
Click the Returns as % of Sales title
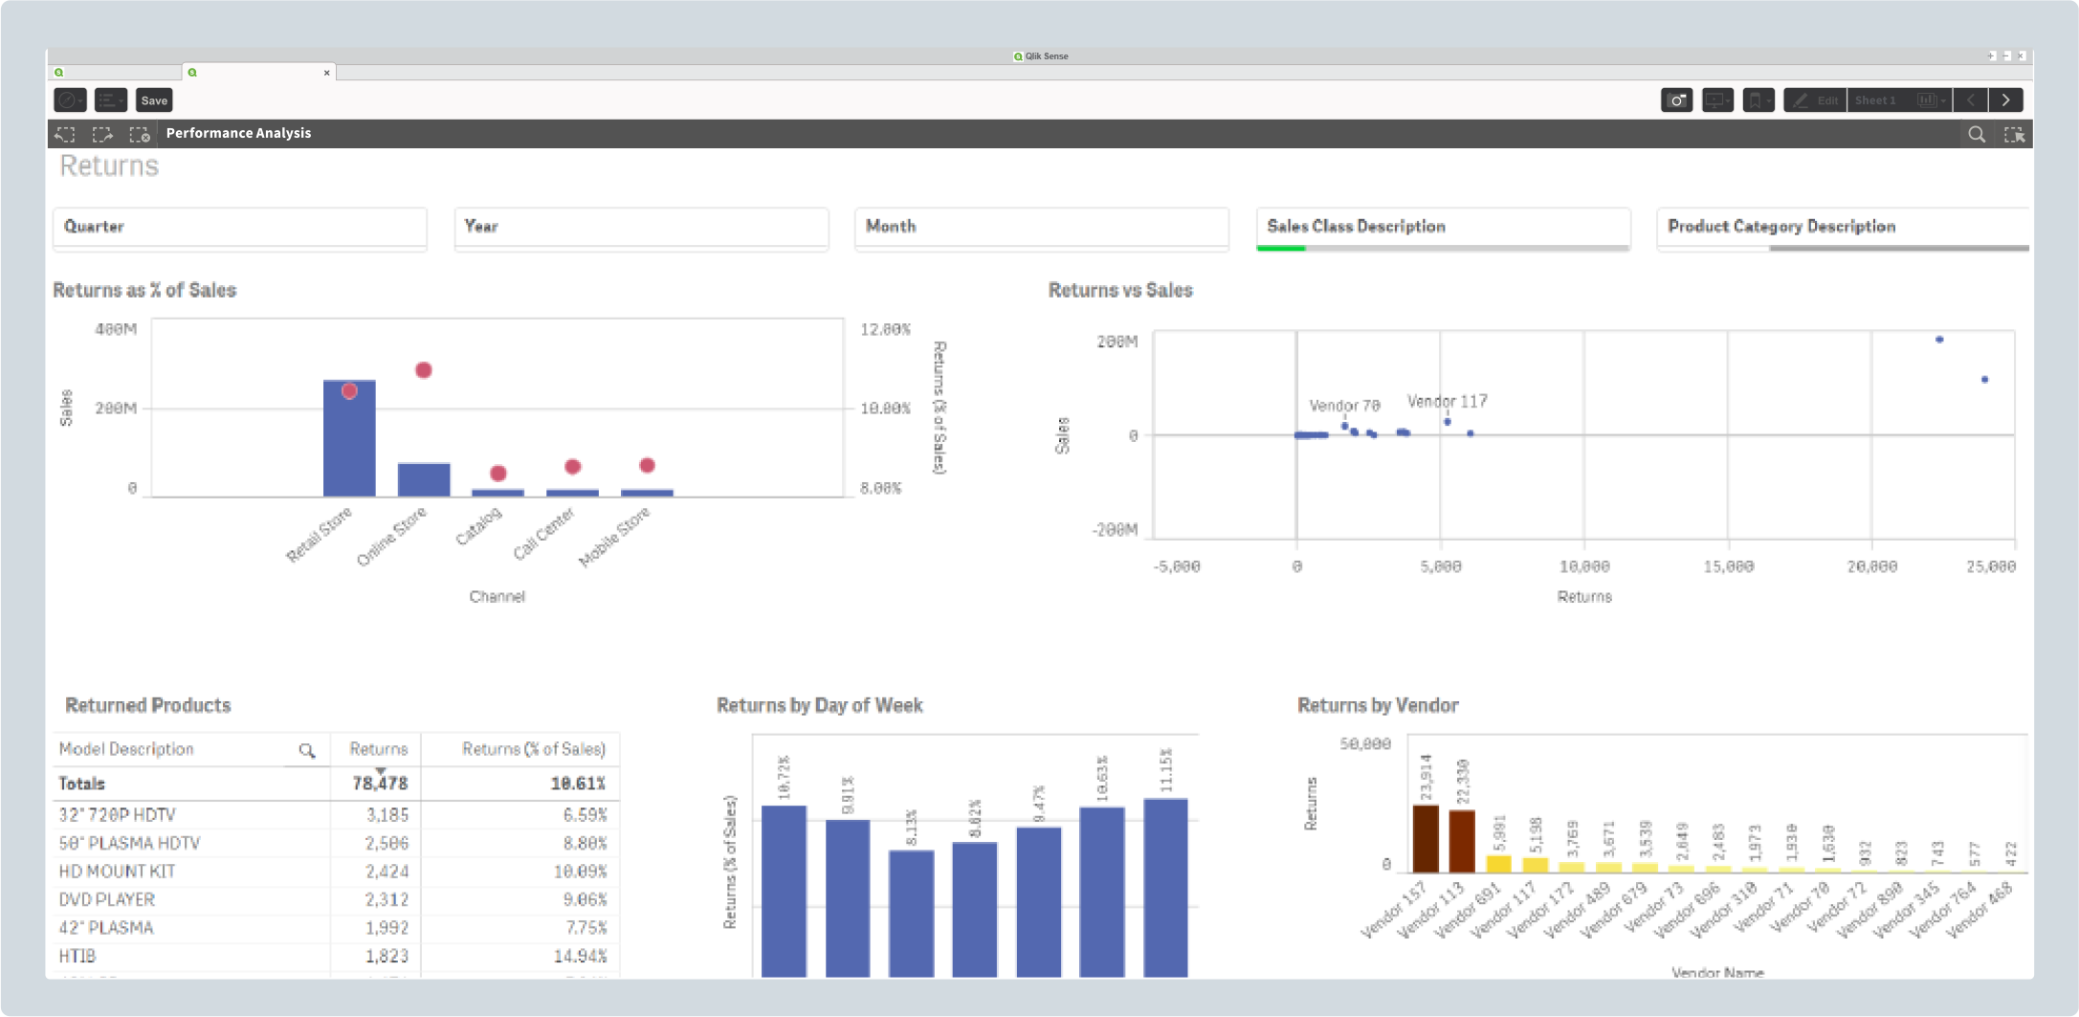pyautogui.click(x=144, y=291)
